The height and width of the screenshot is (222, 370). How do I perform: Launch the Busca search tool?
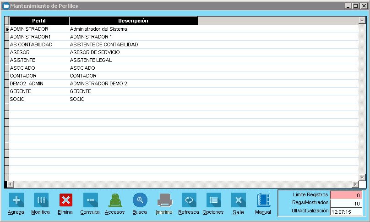140,200
